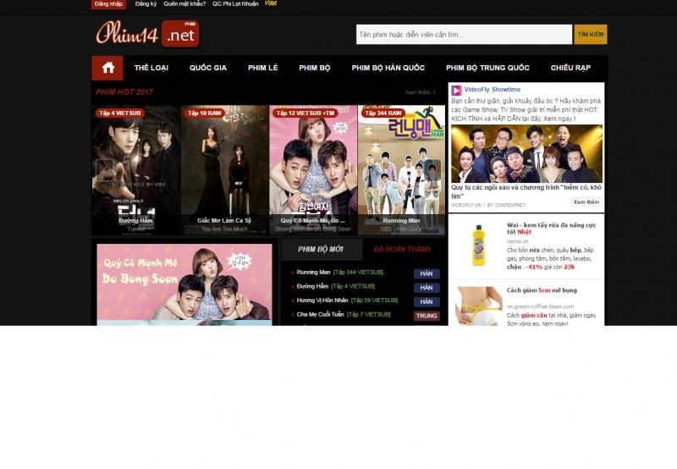Click the Phim14.net logo
The image size is (677, 469).
coord(147,34)
